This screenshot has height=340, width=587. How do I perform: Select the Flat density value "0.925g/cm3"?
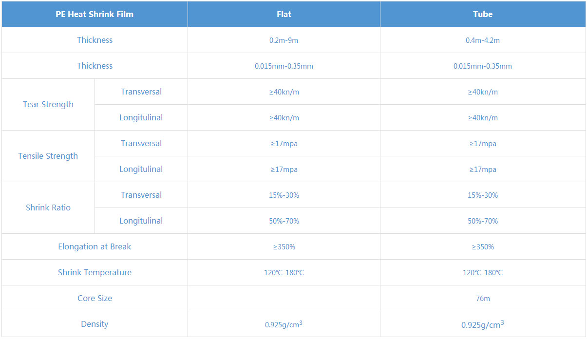284,324
